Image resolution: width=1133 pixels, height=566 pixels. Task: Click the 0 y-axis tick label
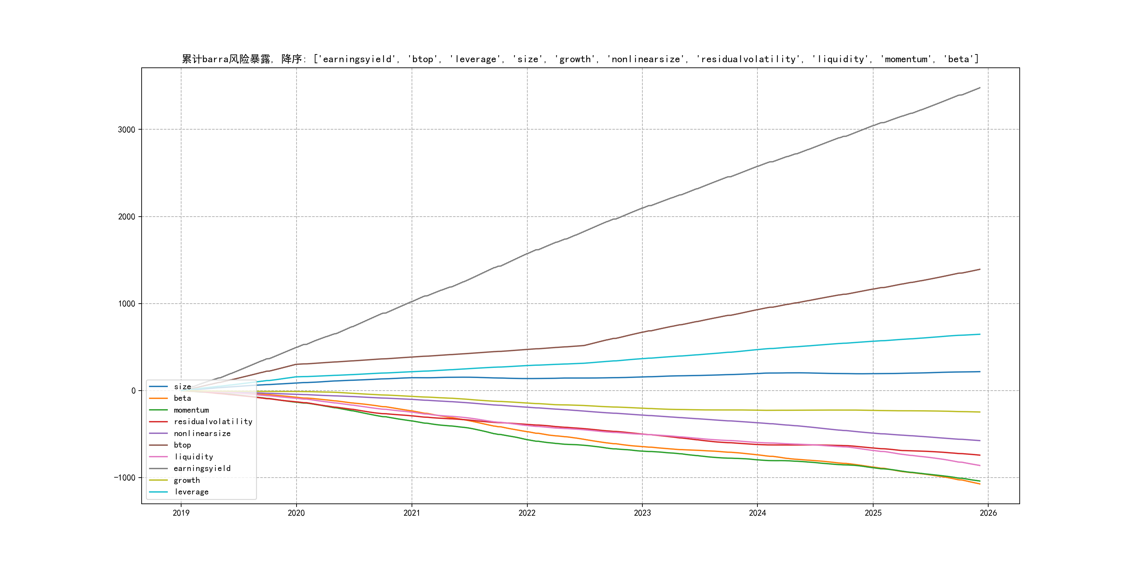pyautogui.click(x=133, y=391)
